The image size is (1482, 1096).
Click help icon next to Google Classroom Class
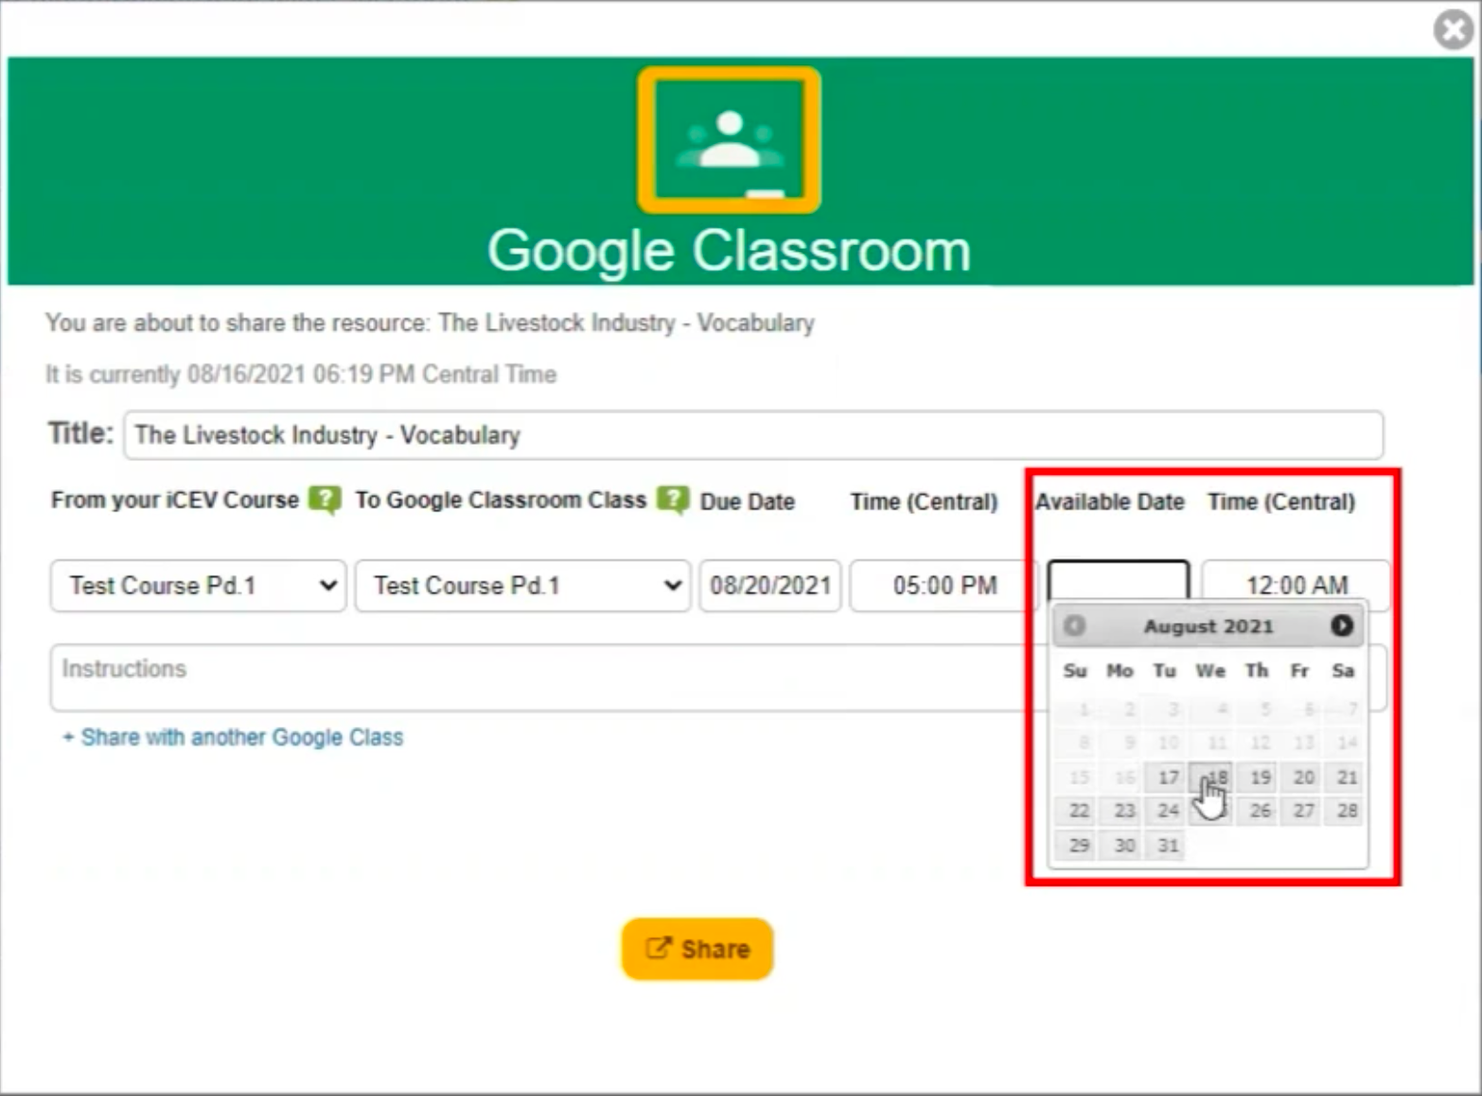(673, 500)
